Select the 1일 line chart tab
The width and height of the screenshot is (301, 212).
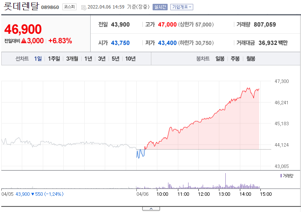coord(38,59)
